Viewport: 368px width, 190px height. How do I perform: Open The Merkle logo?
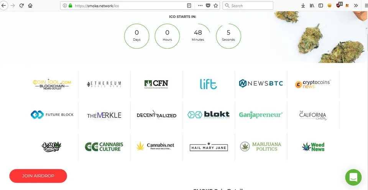point(104,115)
